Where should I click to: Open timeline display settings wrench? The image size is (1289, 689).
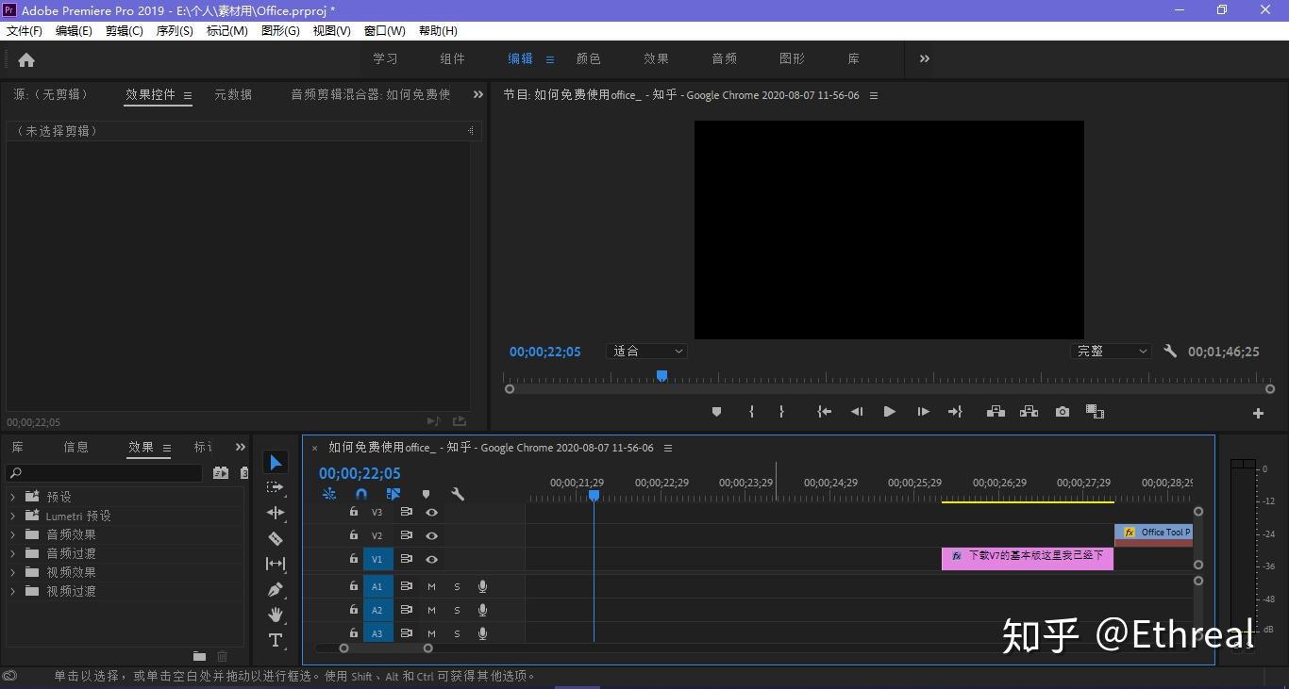pos(458,494)
